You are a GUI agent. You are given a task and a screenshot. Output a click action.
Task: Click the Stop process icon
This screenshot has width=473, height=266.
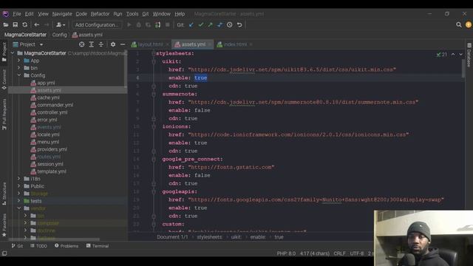point(168,24)
